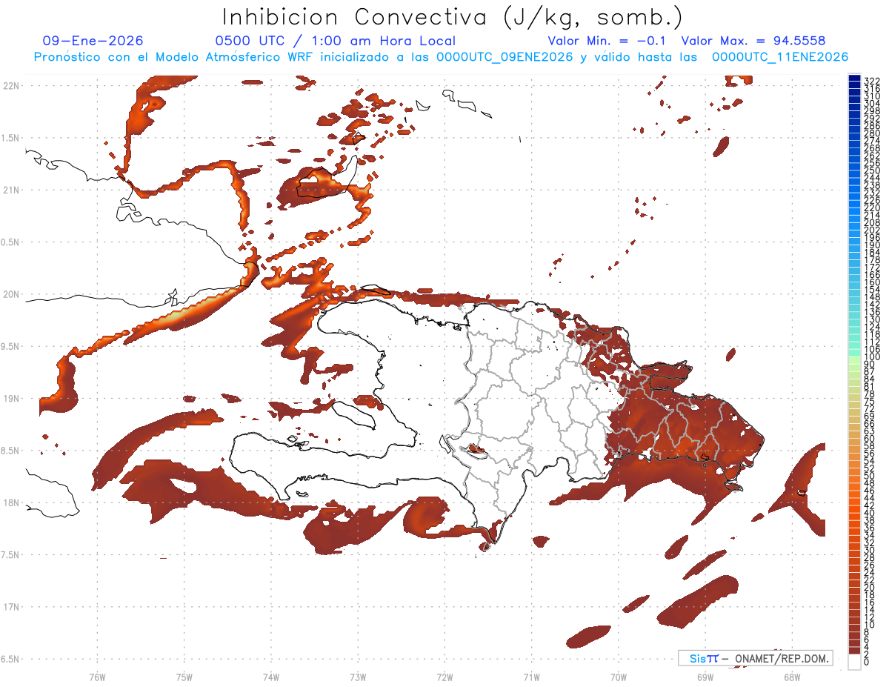The width and height of the screenshot is (889, 687).
Task: Click the "74W" longitude axis label
Action: click(x=271, y=677)
